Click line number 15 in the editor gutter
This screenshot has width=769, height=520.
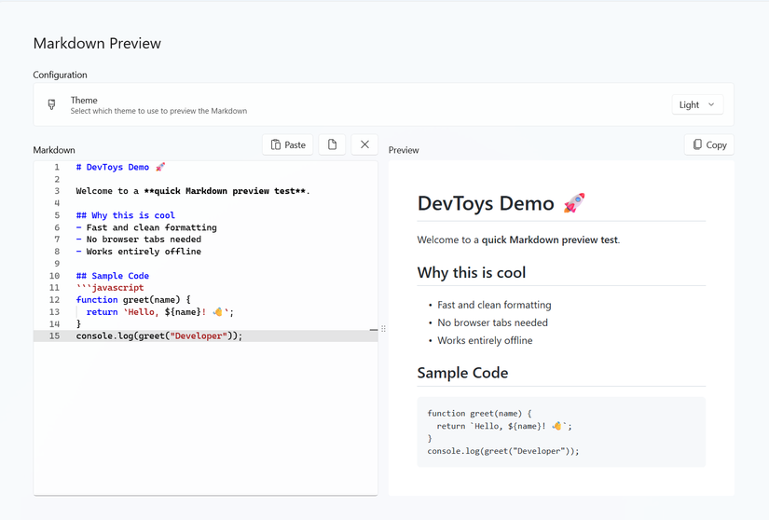tap(54, 335)
